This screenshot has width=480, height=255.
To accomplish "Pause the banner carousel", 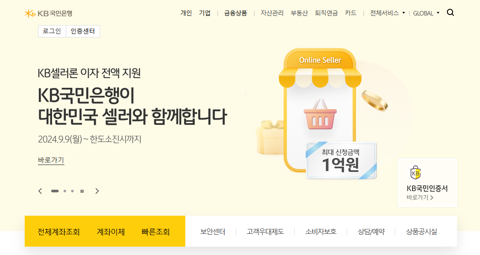I will [x=82, y=191].
